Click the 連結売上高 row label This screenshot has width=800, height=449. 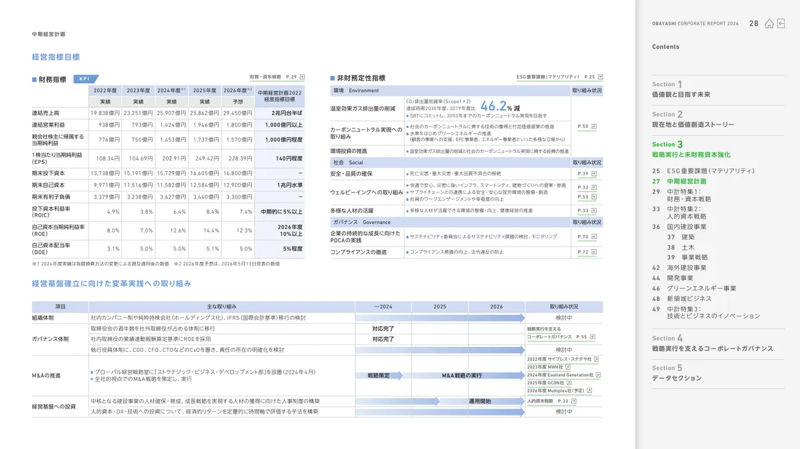(x=45, y=113)
